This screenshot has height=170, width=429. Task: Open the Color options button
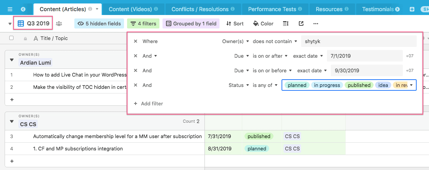(x=263, y=24)
